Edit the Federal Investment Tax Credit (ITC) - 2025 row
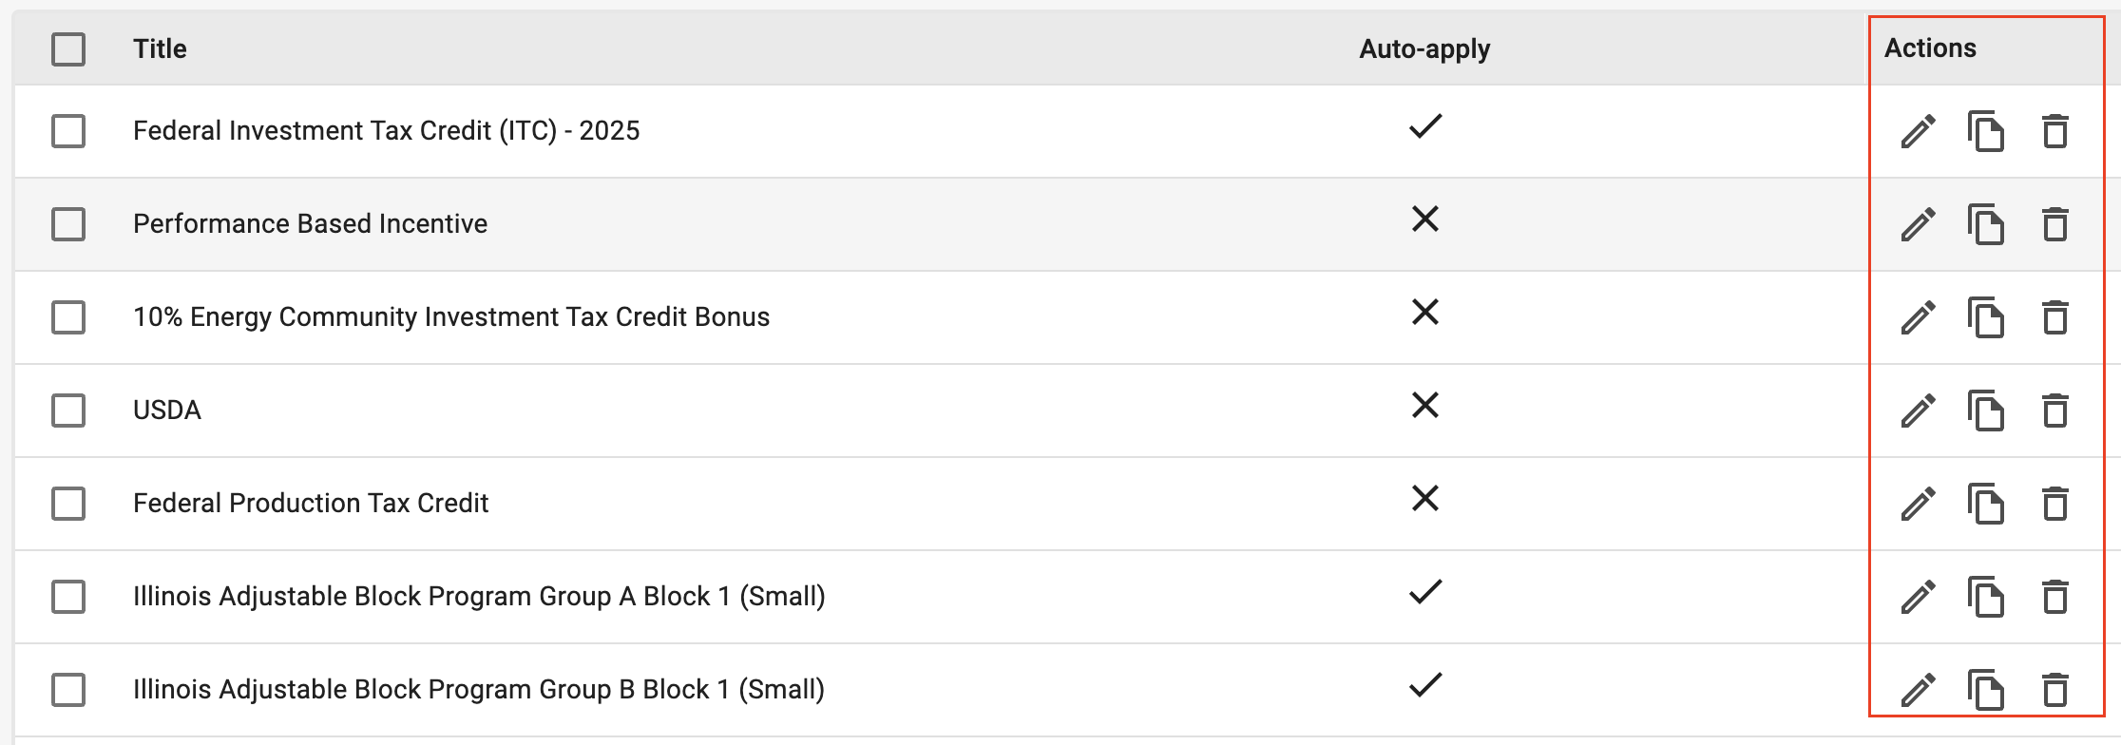Screen dimensions: 2121x745 tap(1918, 131)
